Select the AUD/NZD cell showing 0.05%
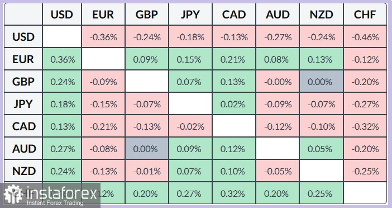 tap(321, 149)
